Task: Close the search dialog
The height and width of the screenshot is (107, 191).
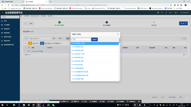Action: [x=118, y=34]
